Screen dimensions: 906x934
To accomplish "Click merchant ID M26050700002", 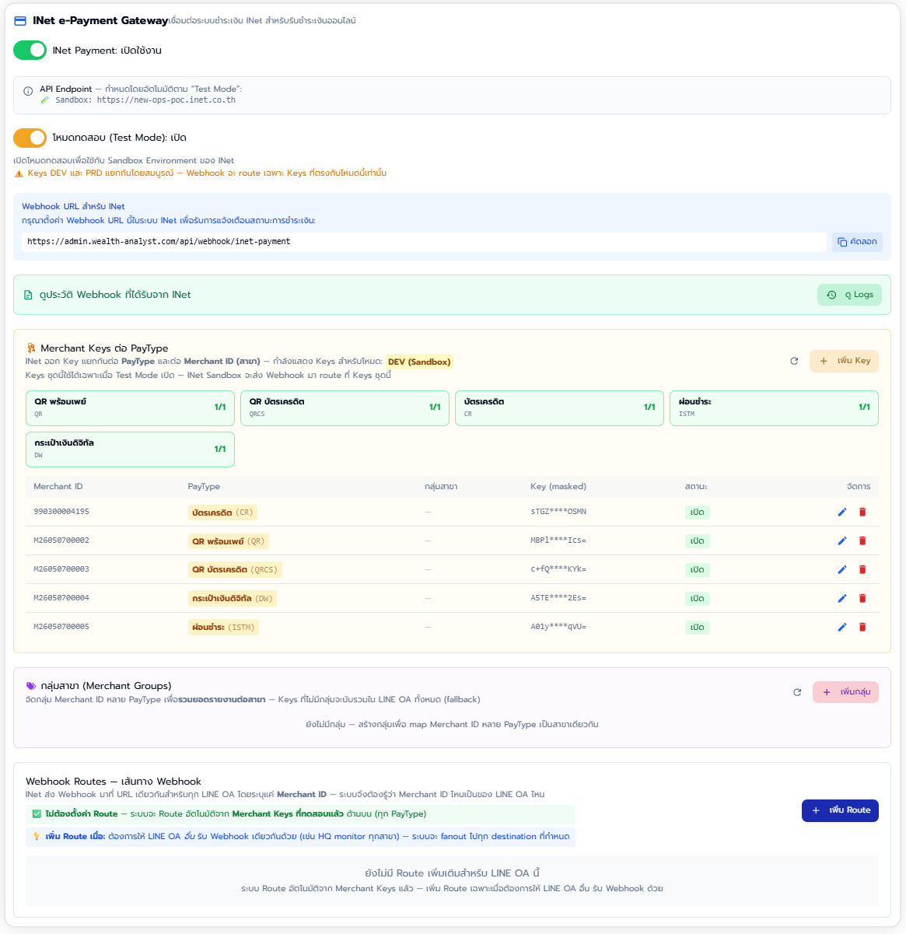I will [x=61, y=540].
